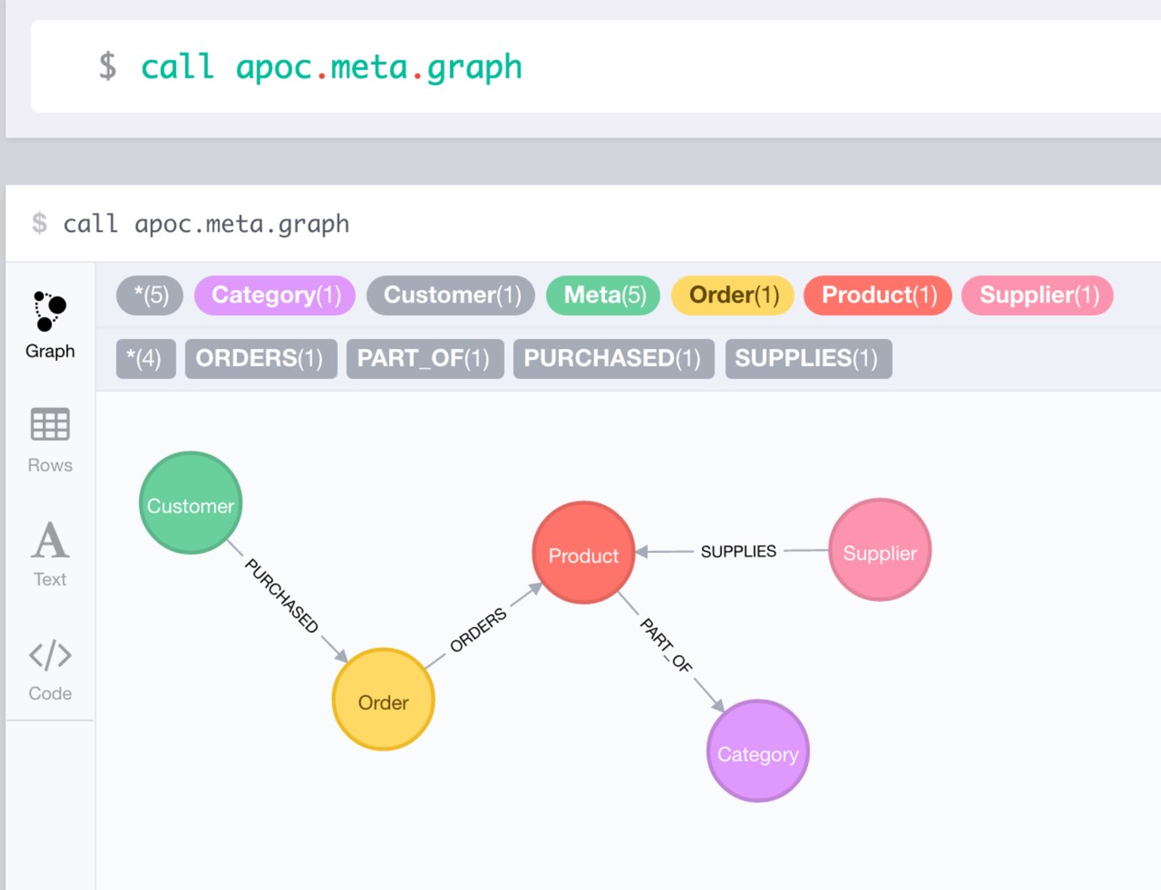The image size is (1161, 890).
Task: Select the Text view icon
Action: 49,552
